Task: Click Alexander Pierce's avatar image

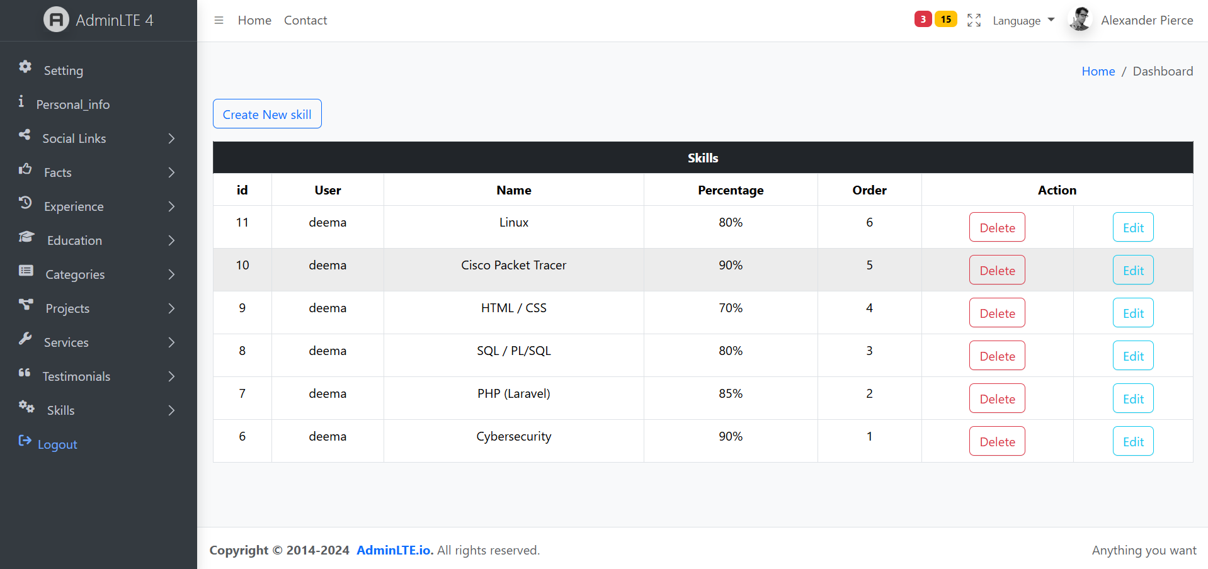Action: (x=1081, y=20)
